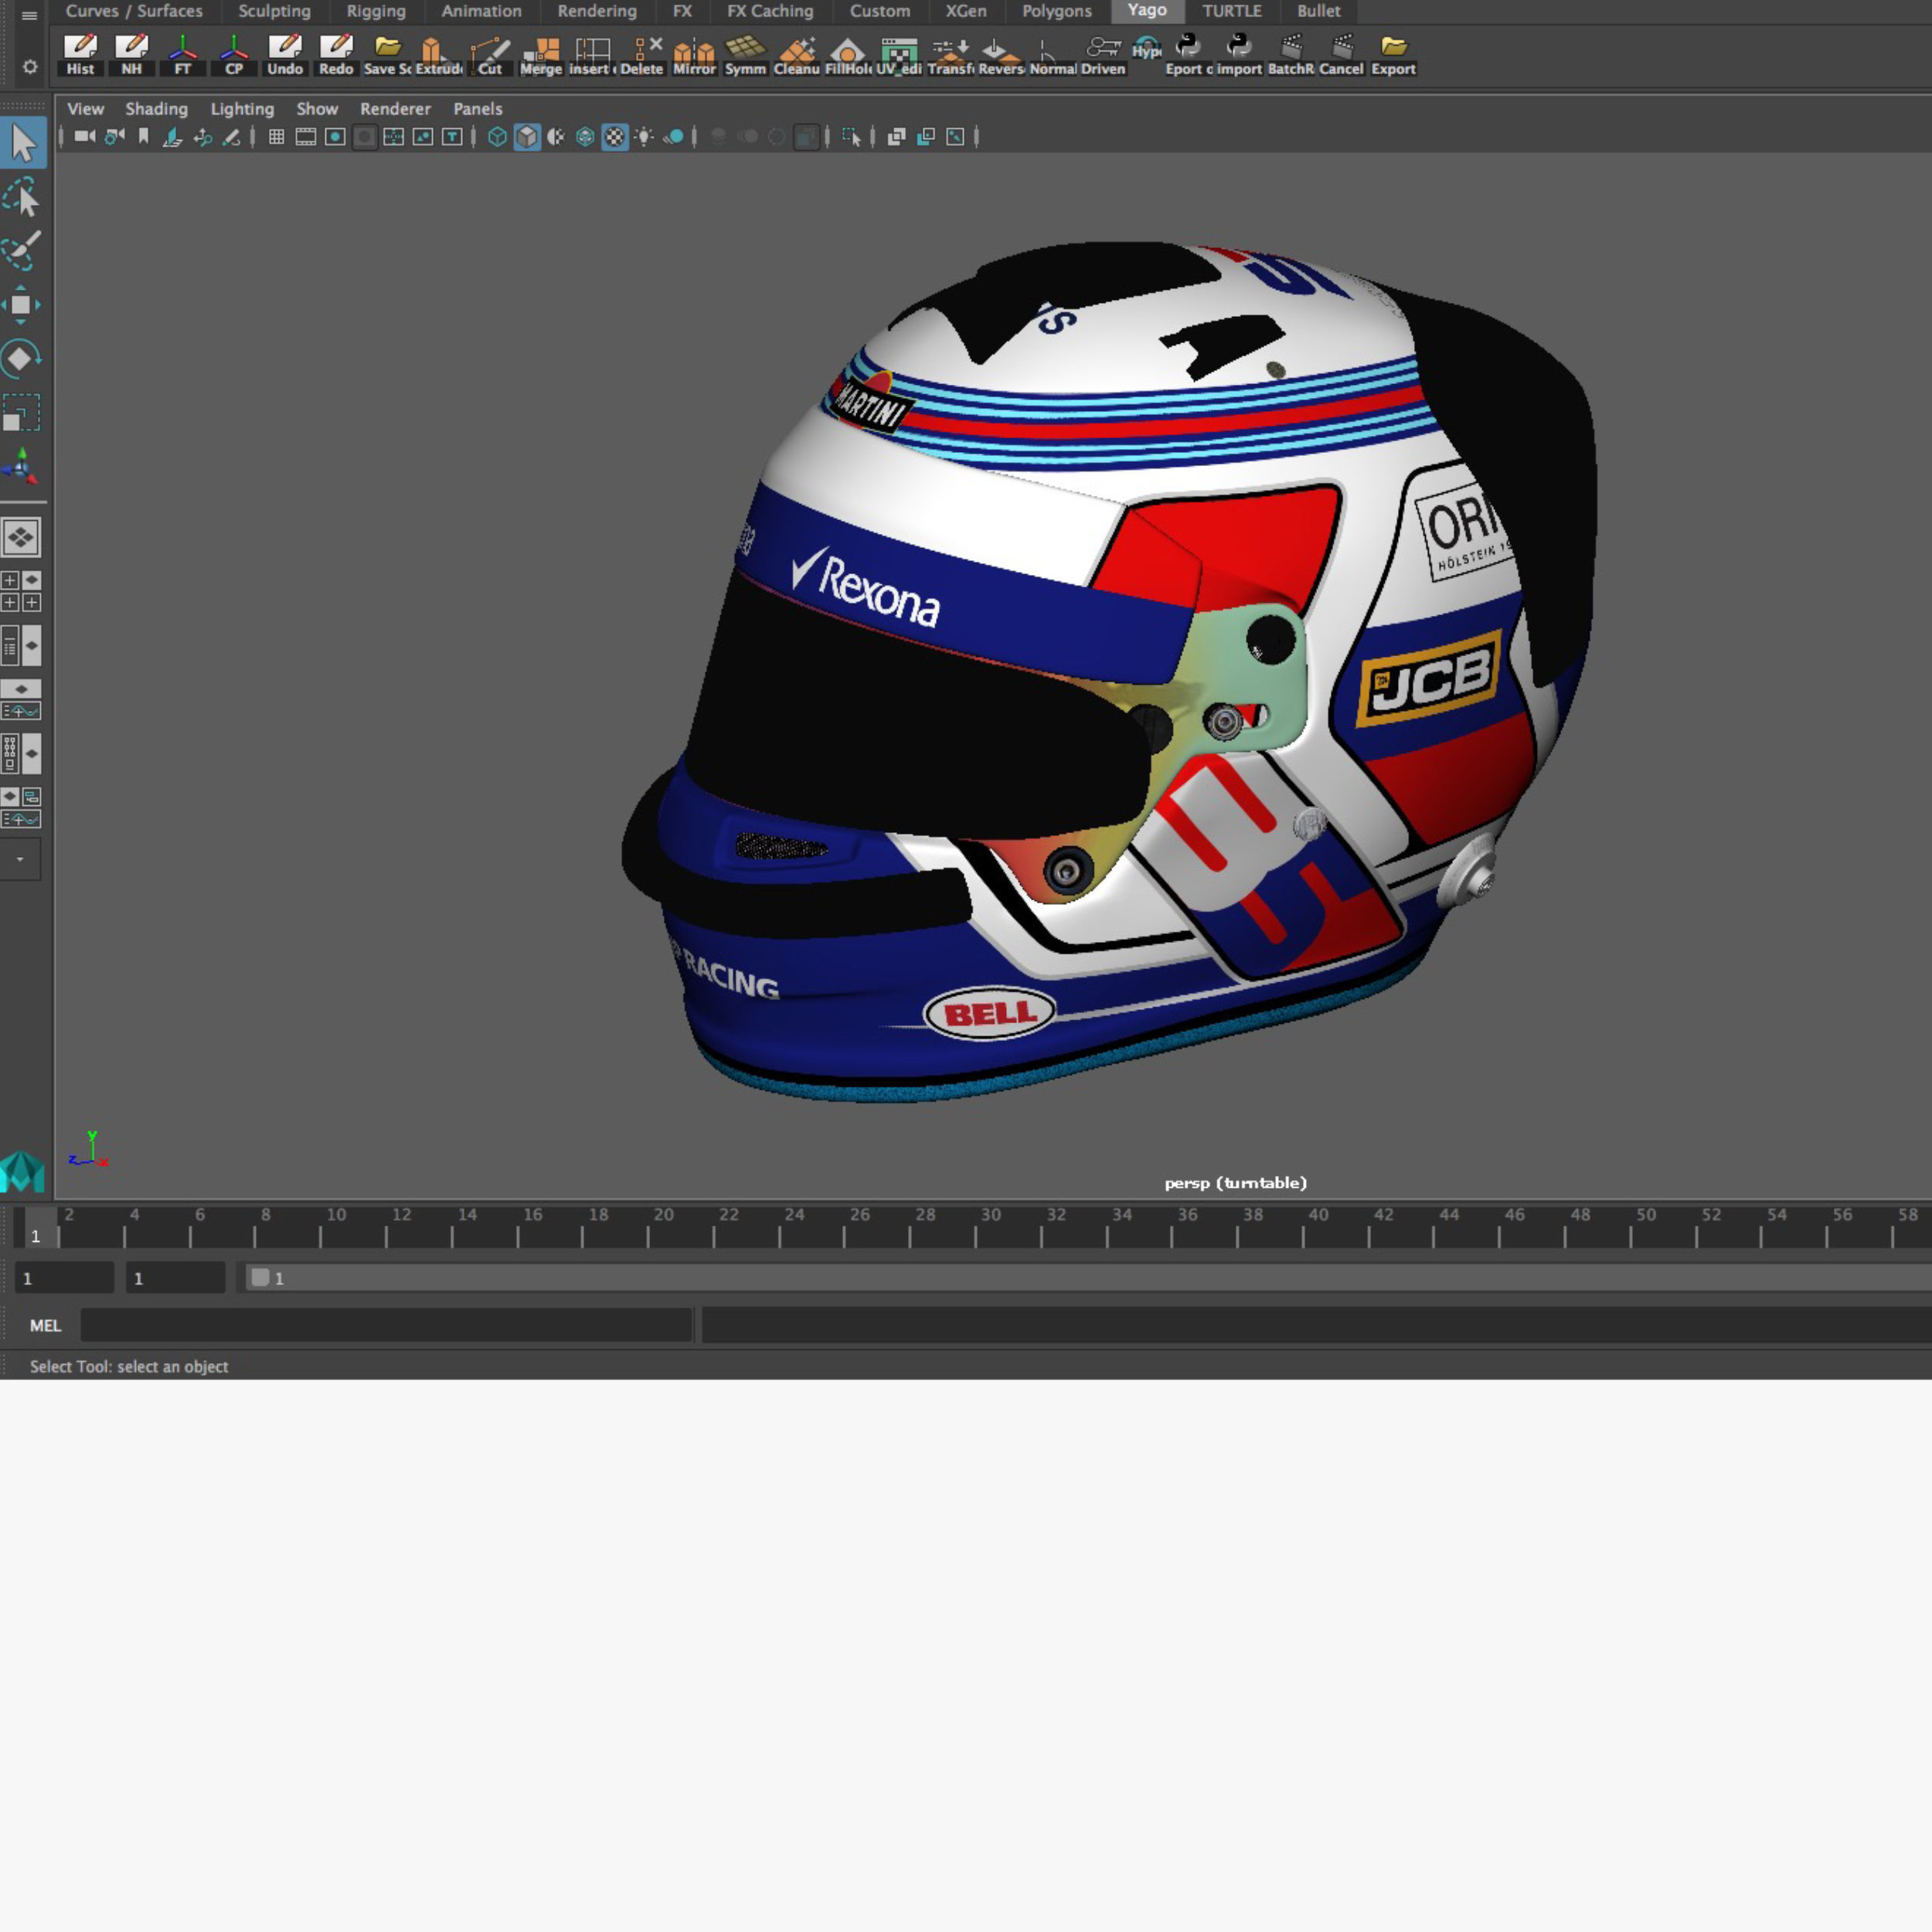Open the Hypershade shelf icon
This screenshot has width=1932, height=1932.
1147,48
